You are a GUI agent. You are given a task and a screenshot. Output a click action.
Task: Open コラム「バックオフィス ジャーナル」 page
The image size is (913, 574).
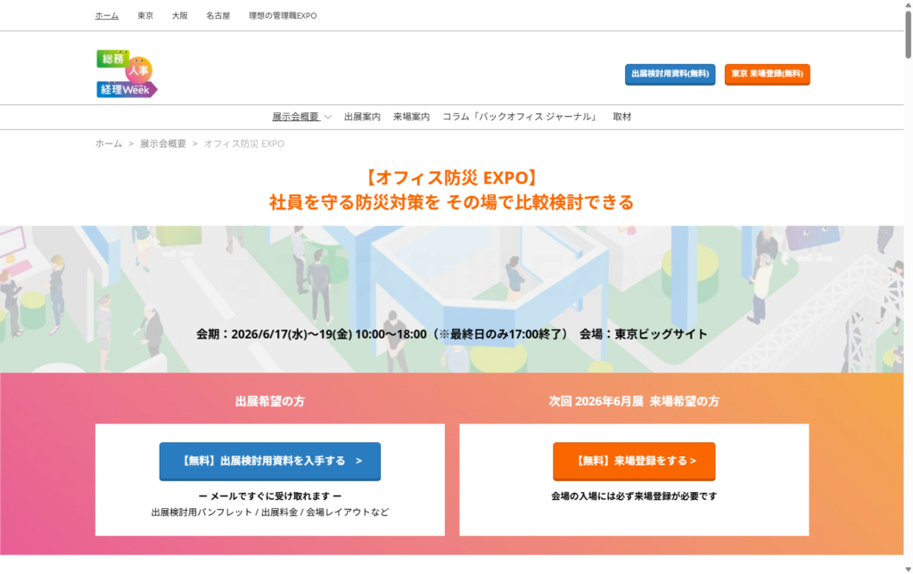click(521, 117)
